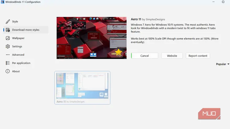Image resolution: width=230 pixels, height=129 pixels.
Task: Select Download more styles in sidebar
Action: click(x=26, y=30)
